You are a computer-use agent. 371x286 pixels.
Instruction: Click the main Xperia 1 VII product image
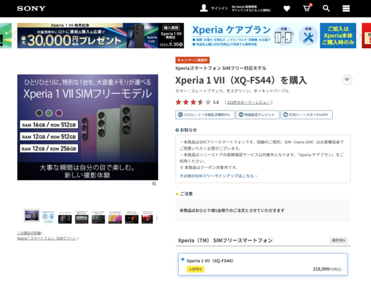click(88, 127)
